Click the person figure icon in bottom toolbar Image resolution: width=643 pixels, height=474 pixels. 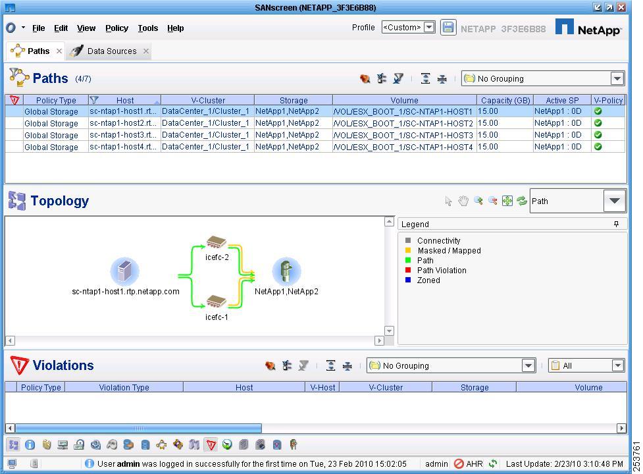(x=293, y=444)
